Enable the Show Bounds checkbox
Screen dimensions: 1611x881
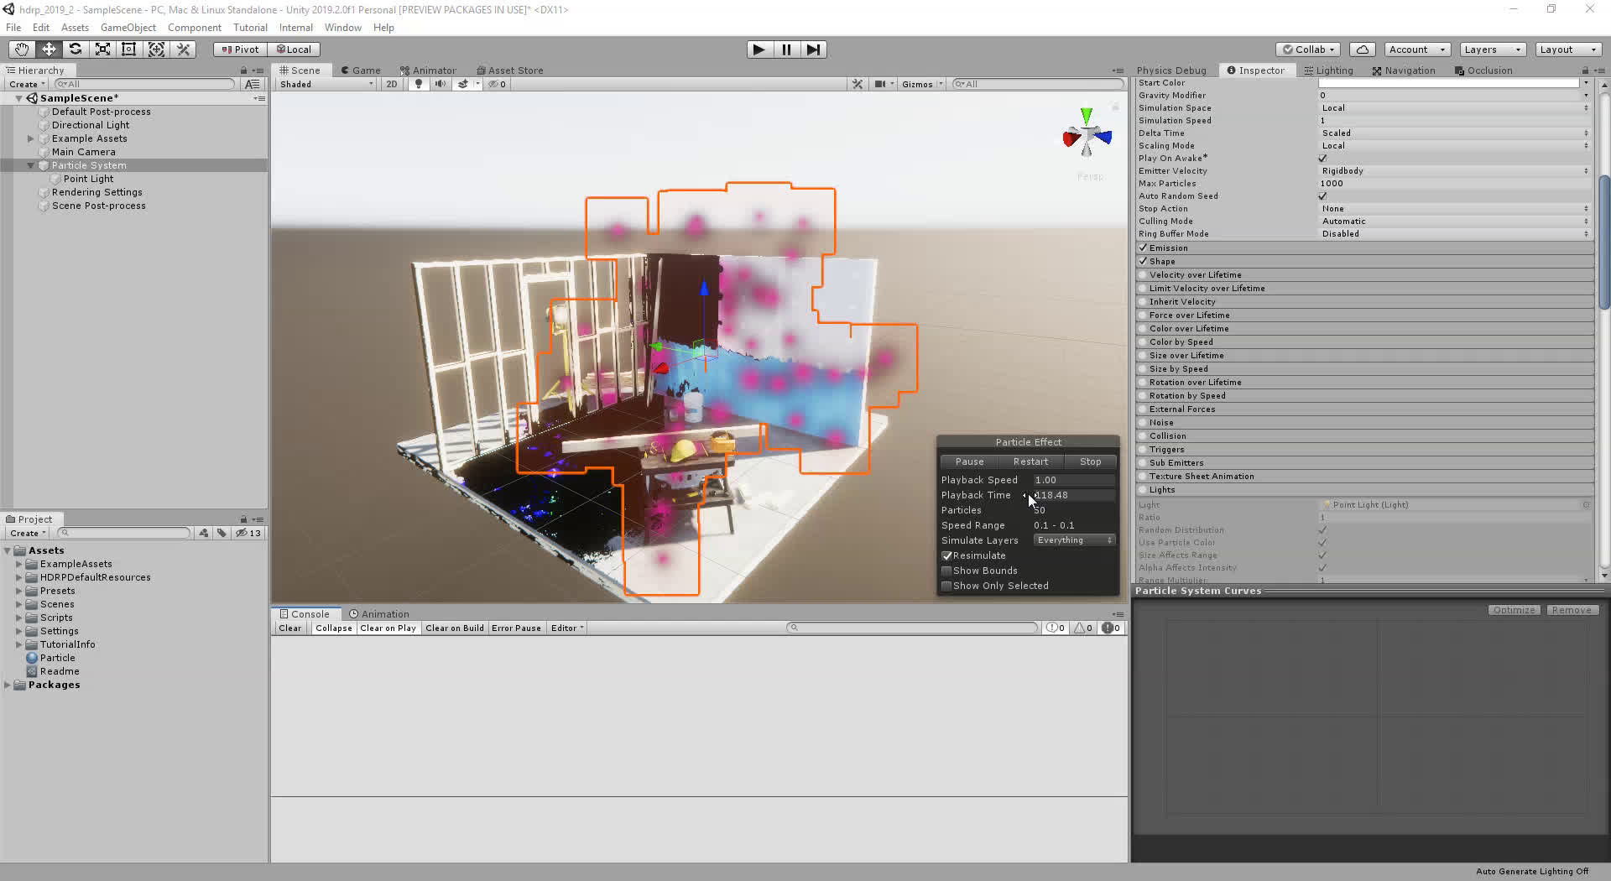tap(947, 571)
